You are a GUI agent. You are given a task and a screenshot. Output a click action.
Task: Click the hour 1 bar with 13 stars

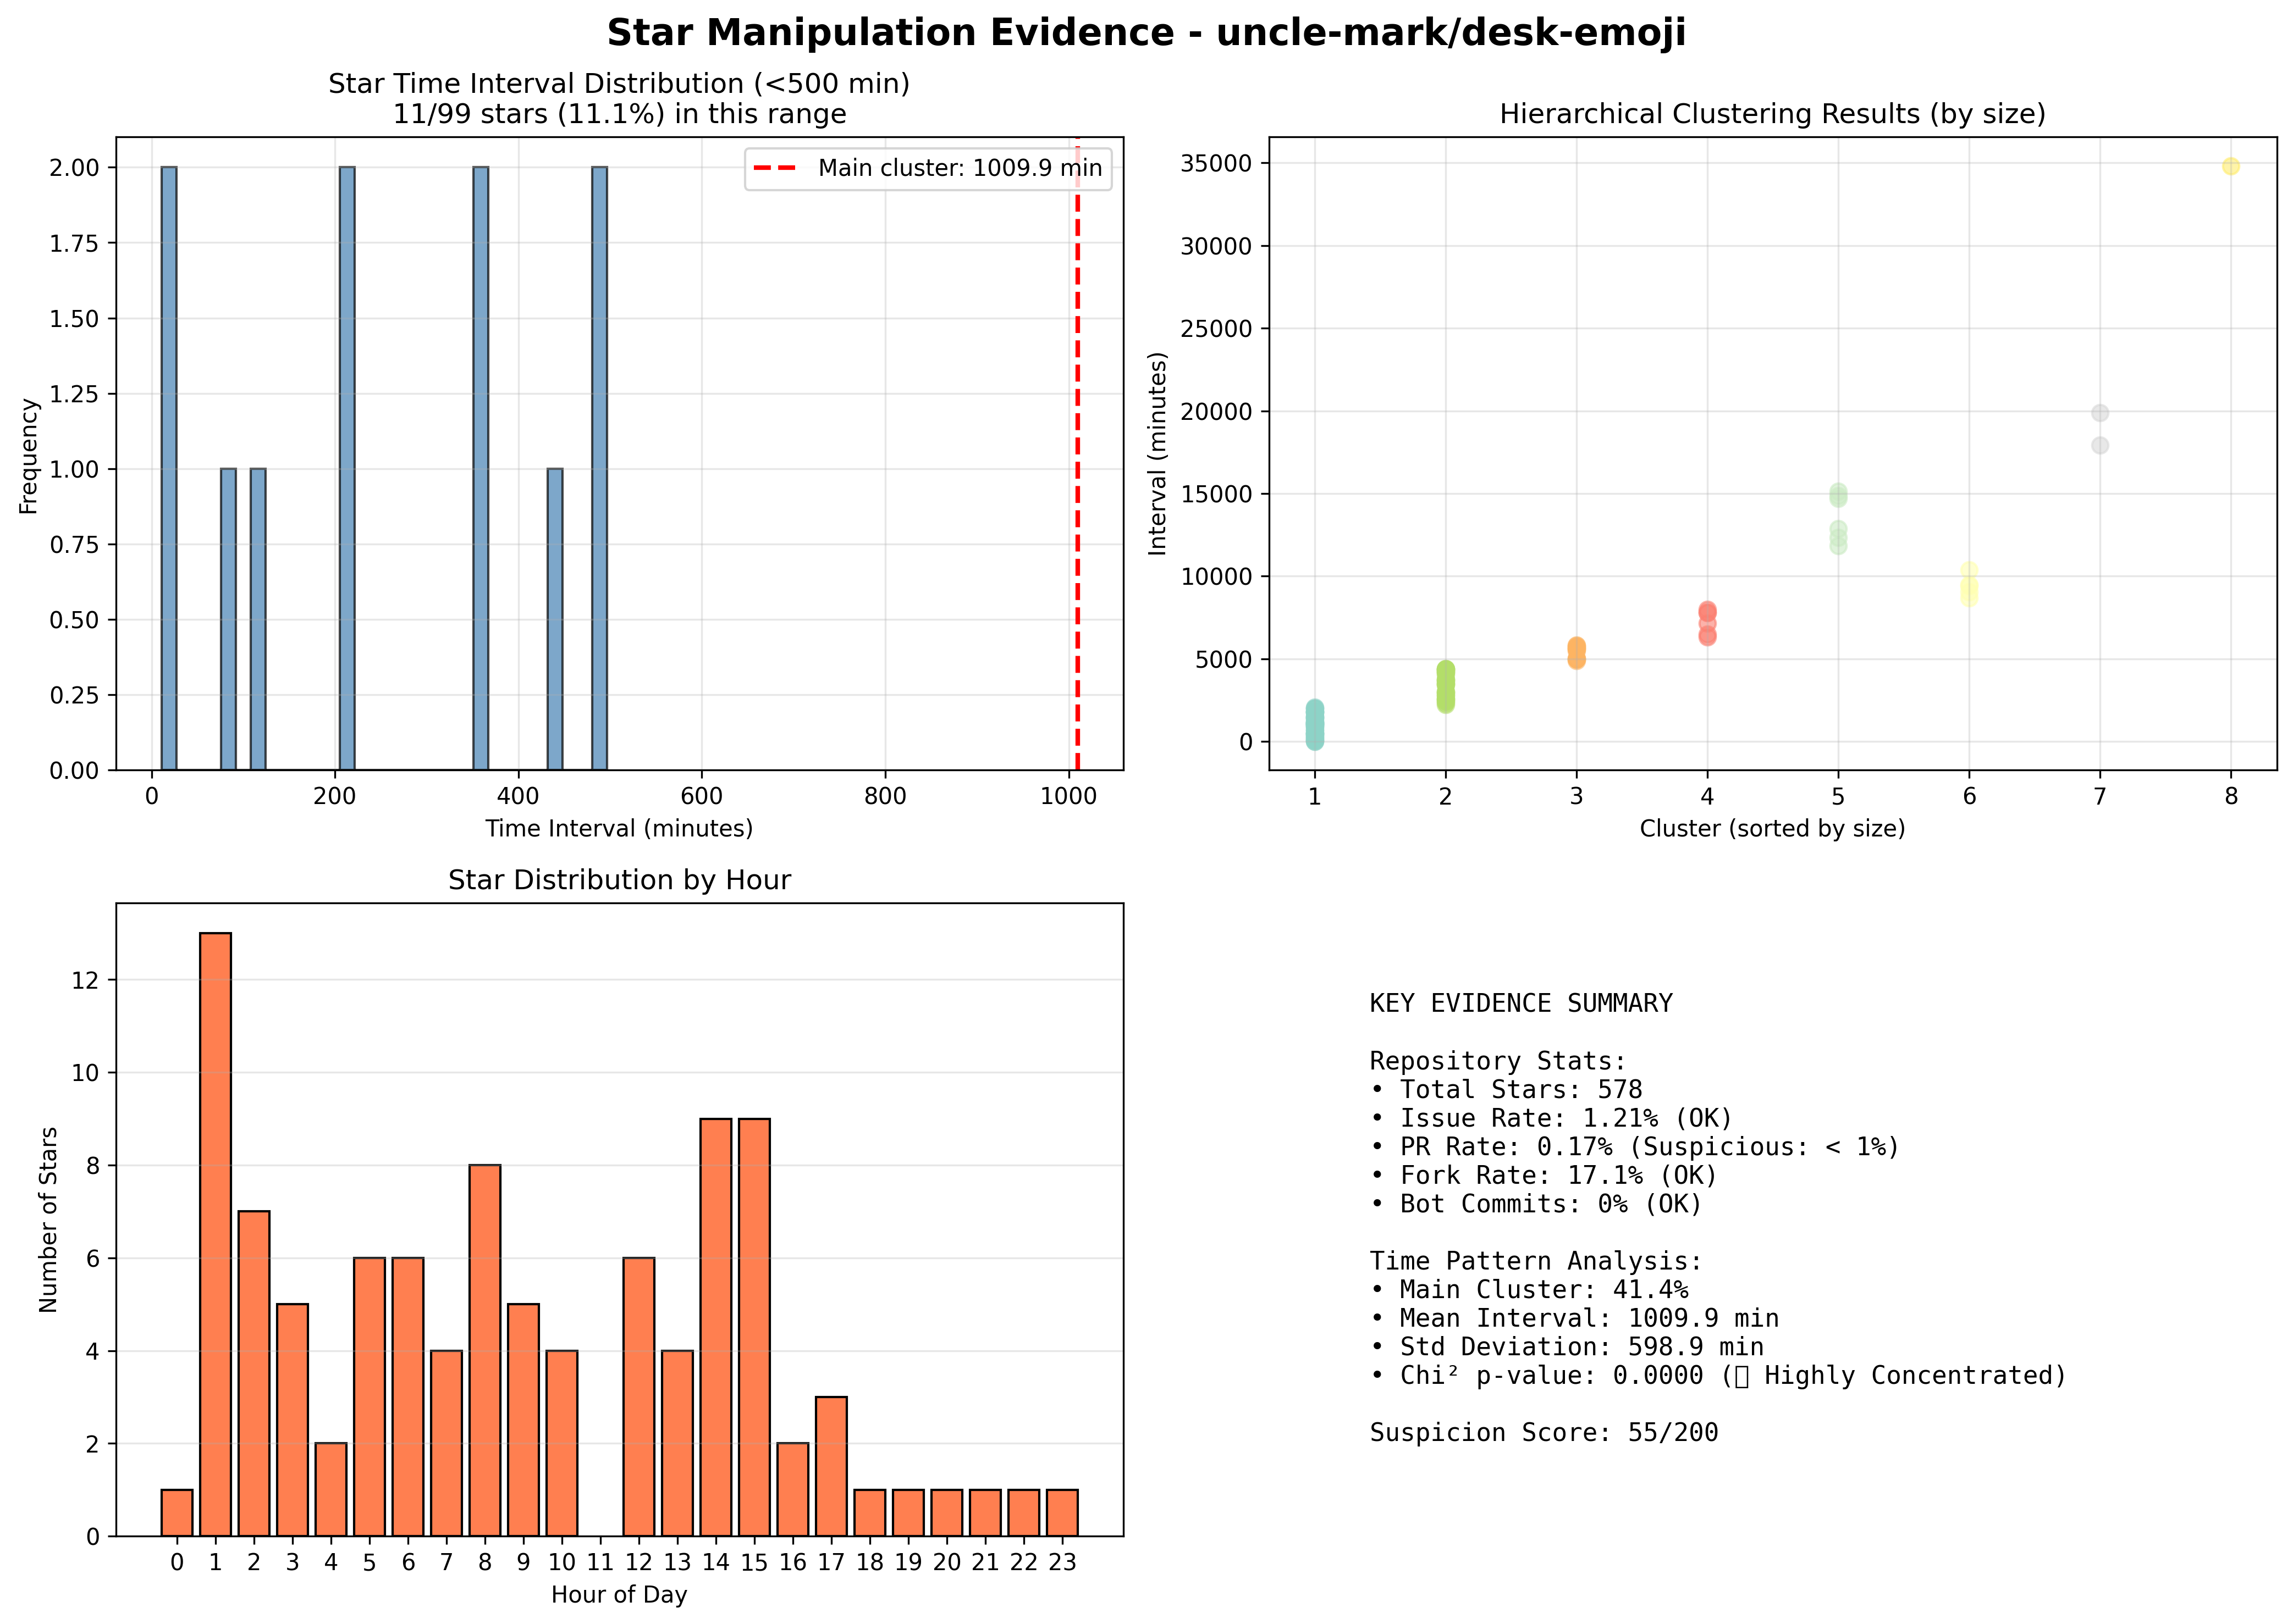pos(215,1234)
